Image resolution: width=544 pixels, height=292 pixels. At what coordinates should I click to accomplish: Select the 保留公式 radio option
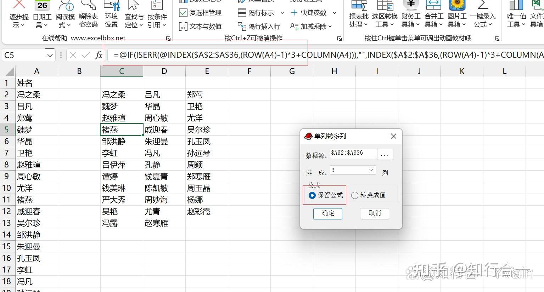click(326, 195)
